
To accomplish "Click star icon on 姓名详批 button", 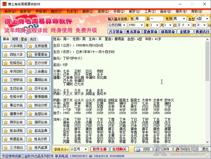I will (x=6, y=131).
